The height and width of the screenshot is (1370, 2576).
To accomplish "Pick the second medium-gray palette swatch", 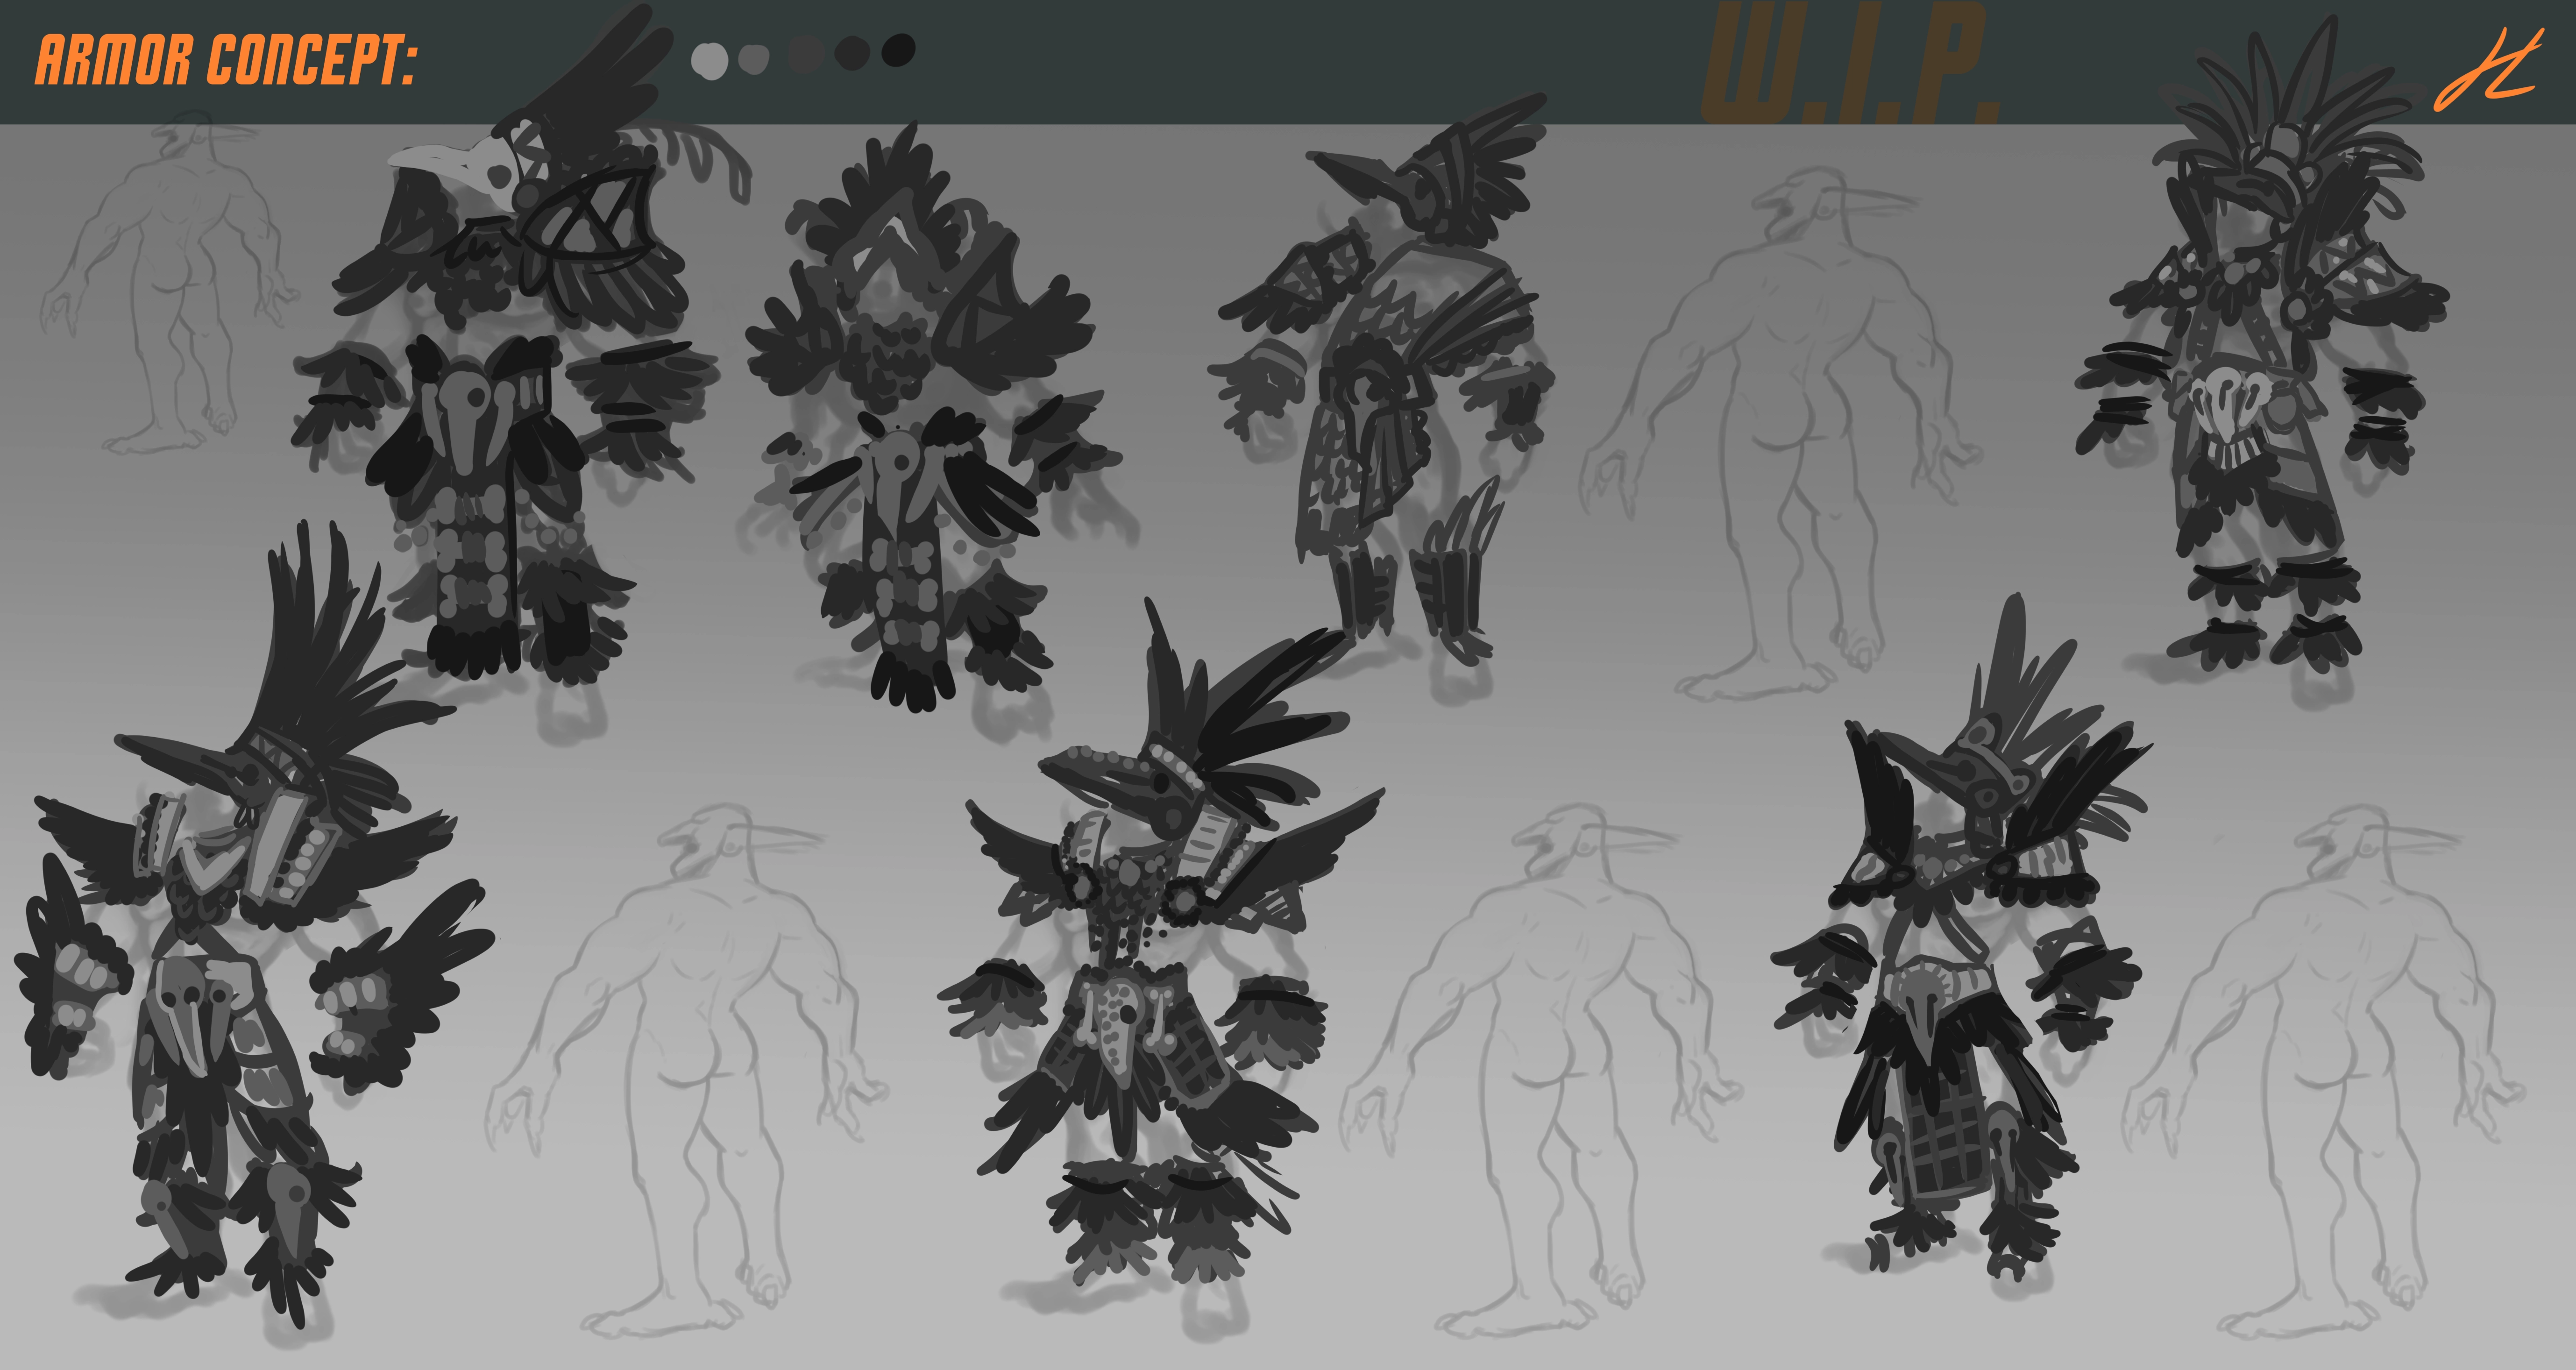I will [x=754, y=59].
